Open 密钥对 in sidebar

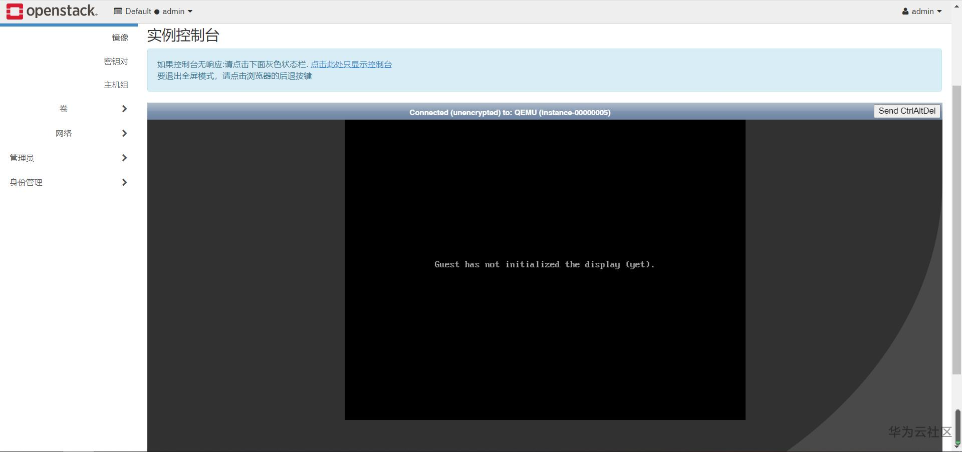point(116,61)
